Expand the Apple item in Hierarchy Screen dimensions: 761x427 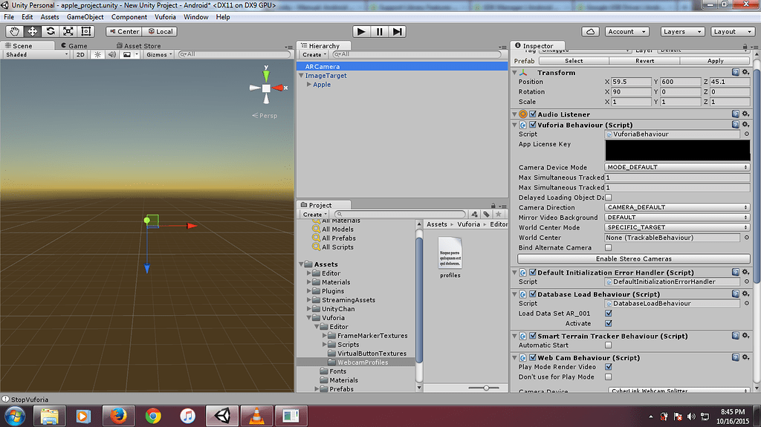click(x=309, y=85)
